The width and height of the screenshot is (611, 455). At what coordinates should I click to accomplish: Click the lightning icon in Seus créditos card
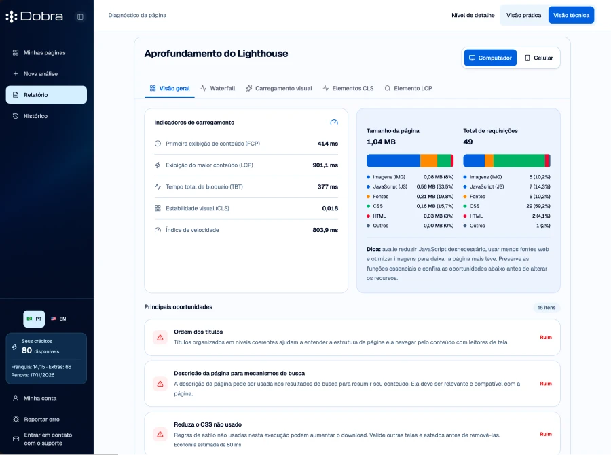pos(14,347)
